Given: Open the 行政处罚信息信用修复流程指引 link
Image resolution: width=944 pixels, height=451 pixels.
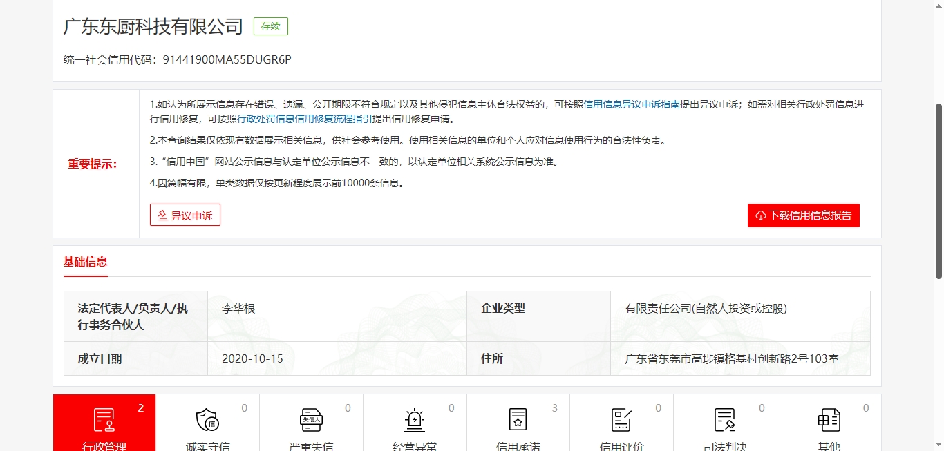Looking at the screenshot, I should (x=305, y=119).
